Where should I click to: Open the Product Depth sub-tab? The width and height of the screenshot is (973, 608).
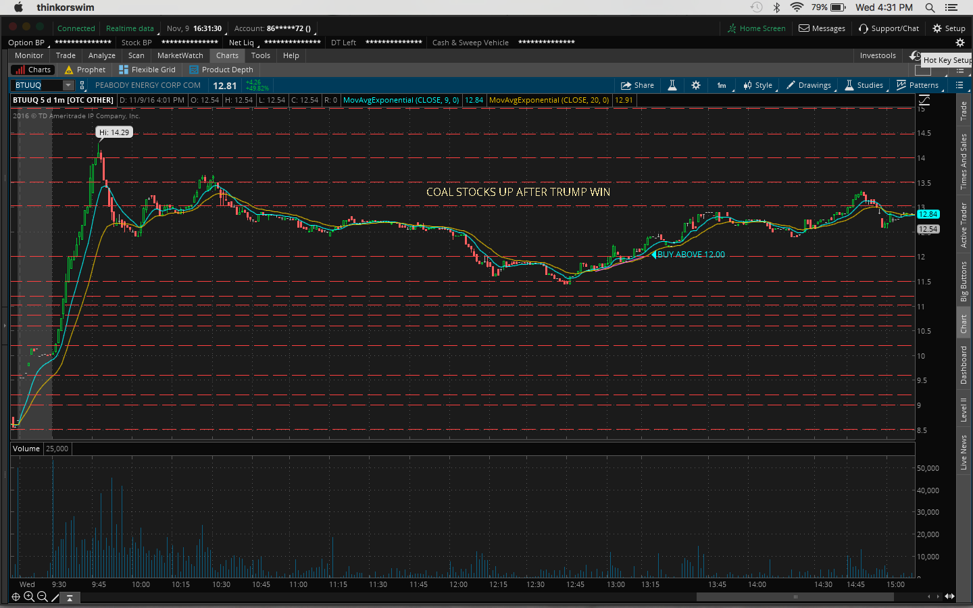(222, 70)
